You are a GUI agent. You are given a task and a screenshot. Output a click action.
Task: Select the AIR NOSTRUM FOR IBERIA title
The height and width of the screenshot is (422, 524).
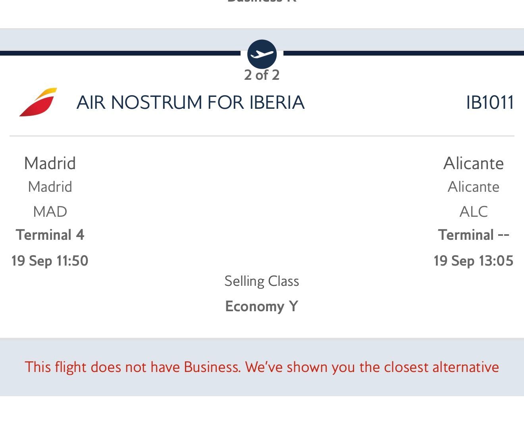[191, 102]
